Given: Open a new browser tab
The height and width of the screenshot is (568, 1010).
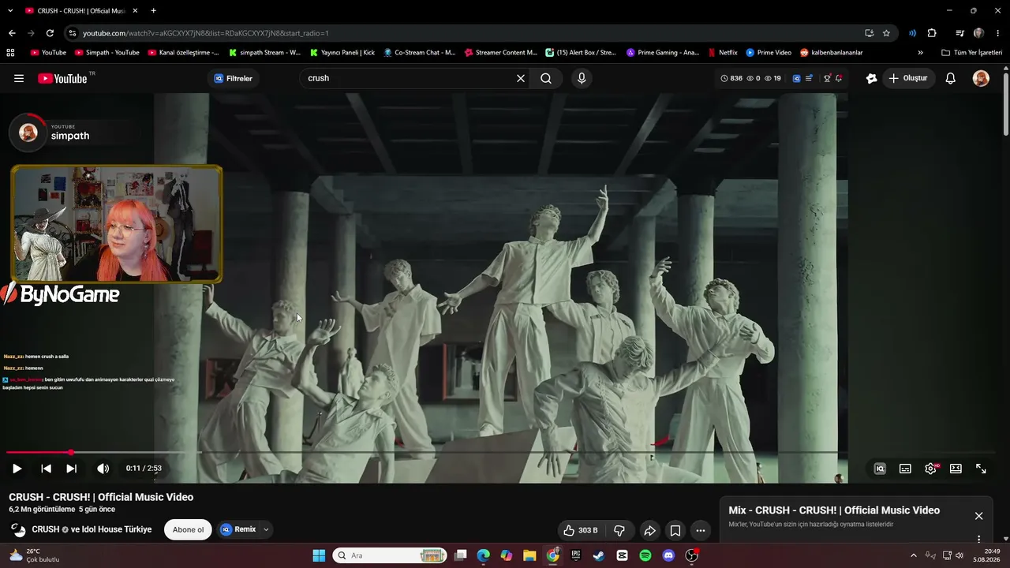Looking at the screenshot, I should tap(153, 11).
